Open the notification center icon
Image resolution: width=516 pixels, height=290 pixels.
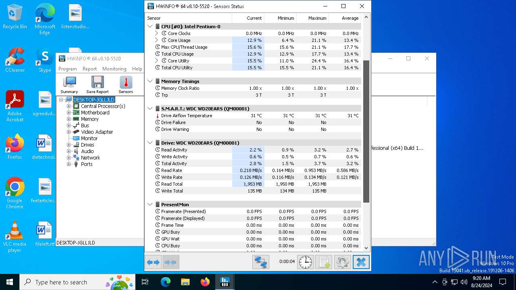pos(503,282)
